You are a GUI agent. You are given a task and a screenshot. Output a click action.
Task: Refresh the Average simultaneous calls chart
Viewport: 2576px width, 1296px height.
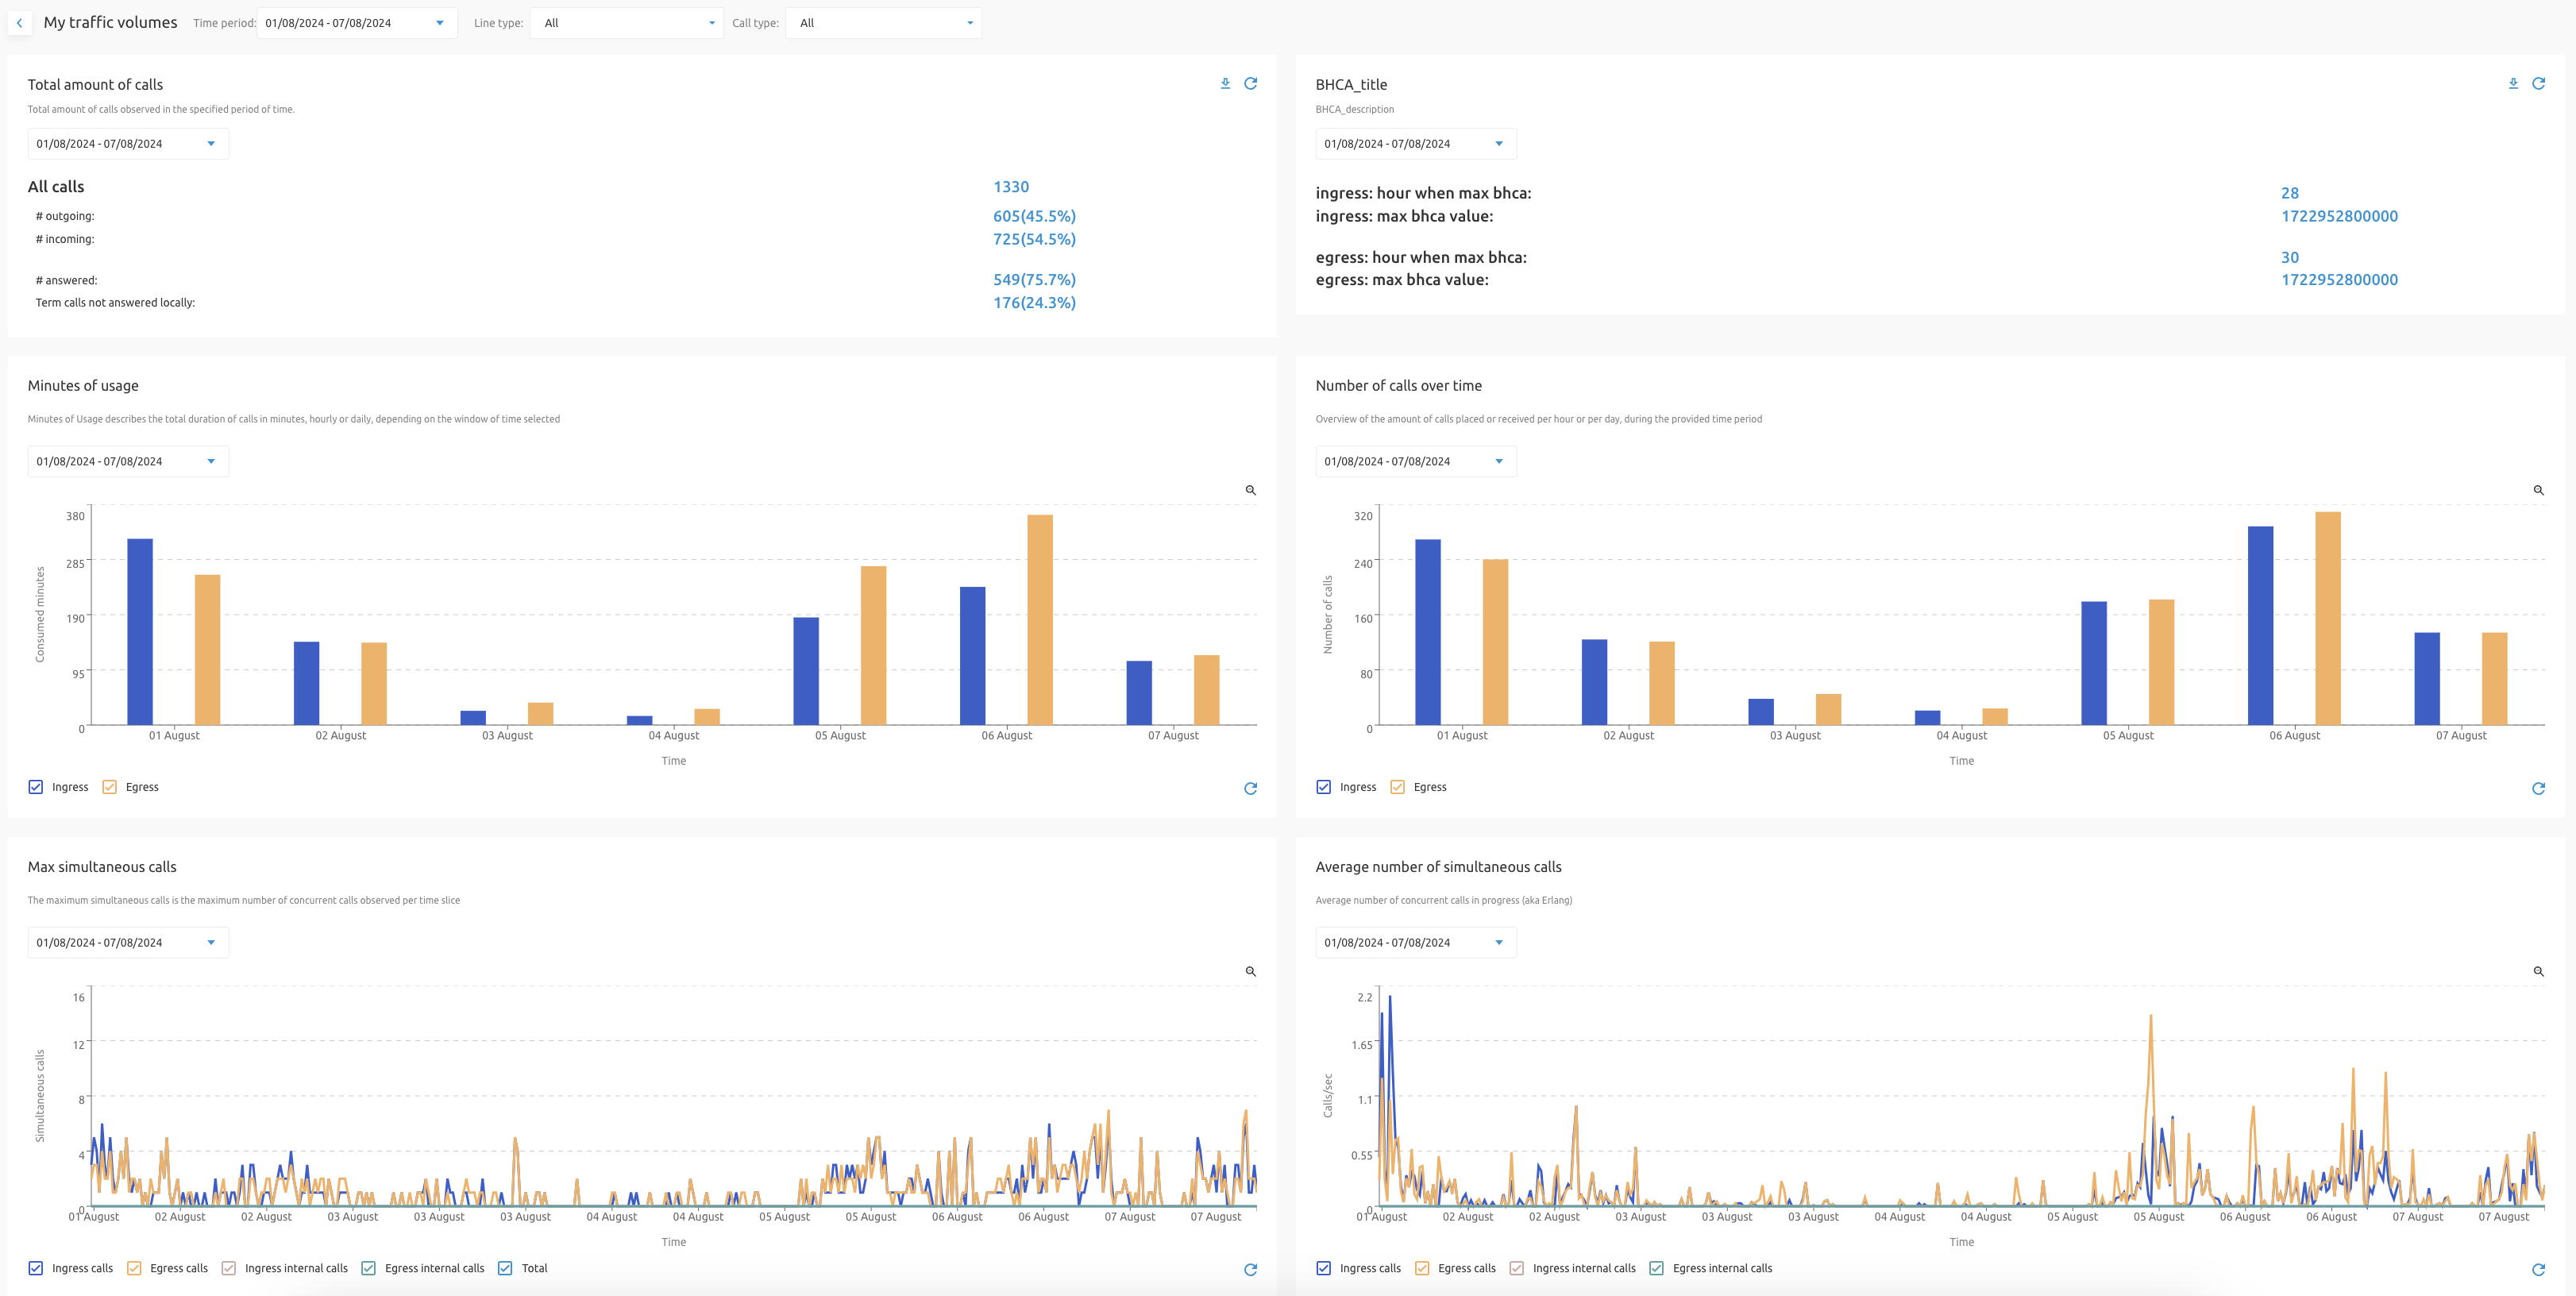pyautogui.click(x=2538, y=1269)
